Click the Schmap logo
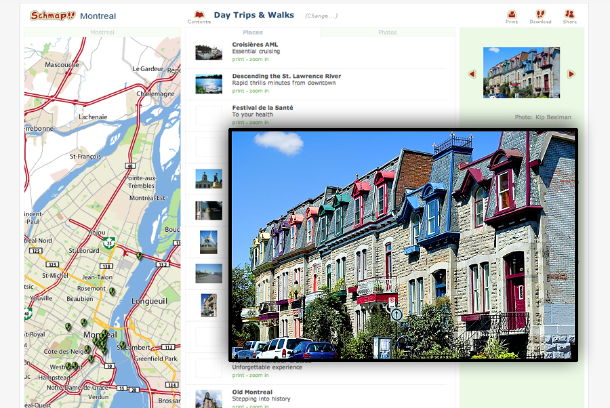610x408 pixels. 52,16
